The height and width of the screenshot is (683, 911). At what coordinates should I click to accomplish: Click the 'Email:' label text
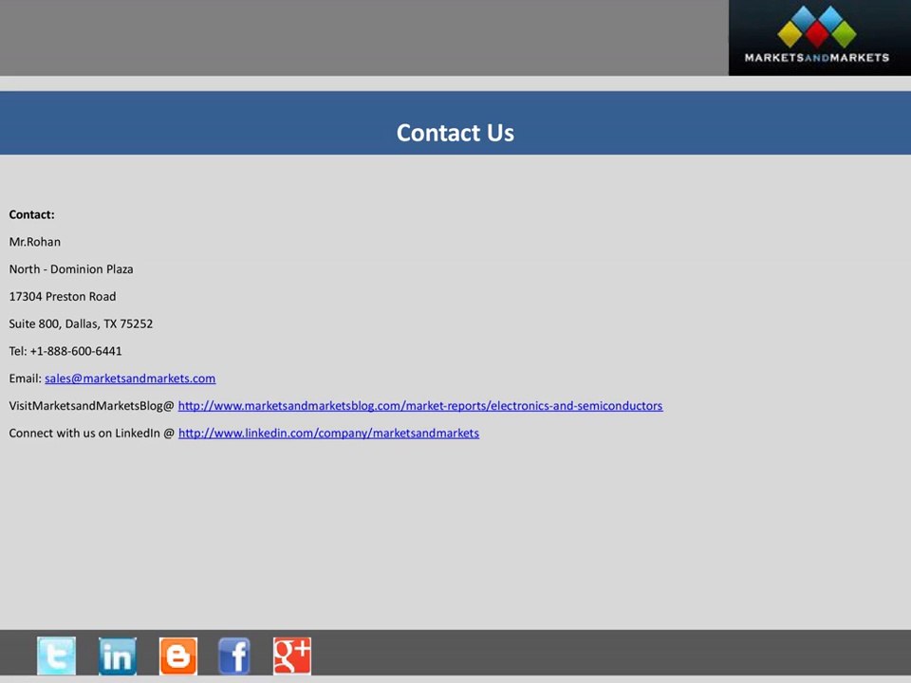click(x=26, y=378)
